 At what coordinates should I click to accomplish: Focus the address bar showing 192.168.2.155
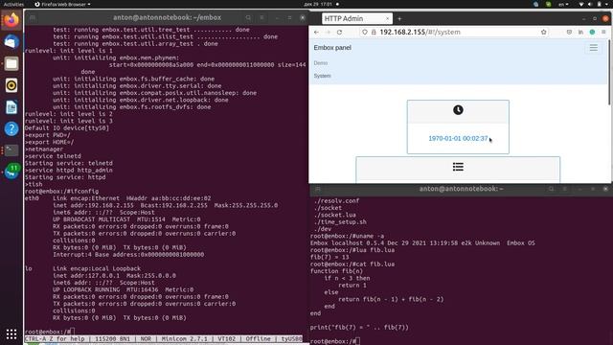455,32
